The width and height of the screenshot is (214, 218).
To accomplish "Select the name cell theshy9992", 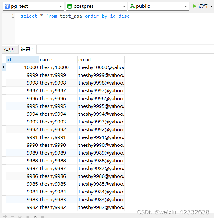I will click(58, 130).
